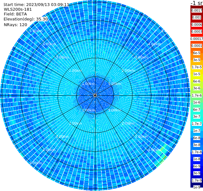
Task: Click the 1.7e-6 colorbar label
Action: [x=197, y=95]
